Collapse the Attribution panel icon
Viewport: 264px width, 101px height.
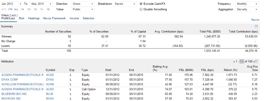256,62
